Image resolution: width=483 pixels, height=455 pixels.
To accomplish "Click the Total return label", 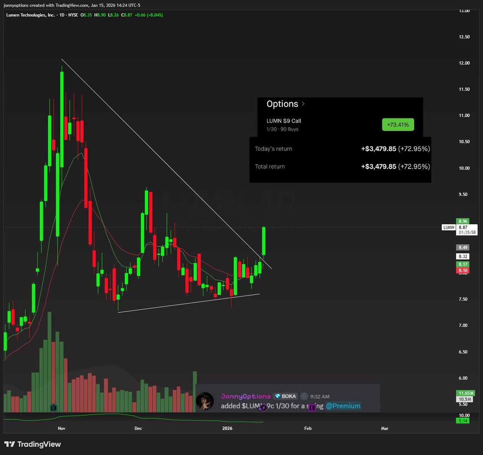I will point(270,166).
